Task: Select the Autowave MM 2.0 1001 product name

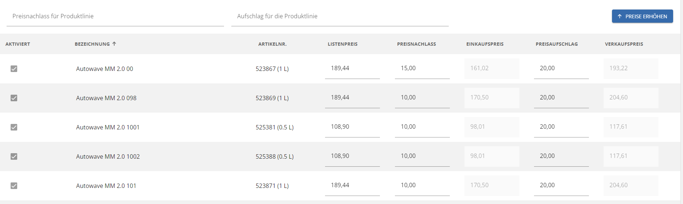Action: click(108, 127)
